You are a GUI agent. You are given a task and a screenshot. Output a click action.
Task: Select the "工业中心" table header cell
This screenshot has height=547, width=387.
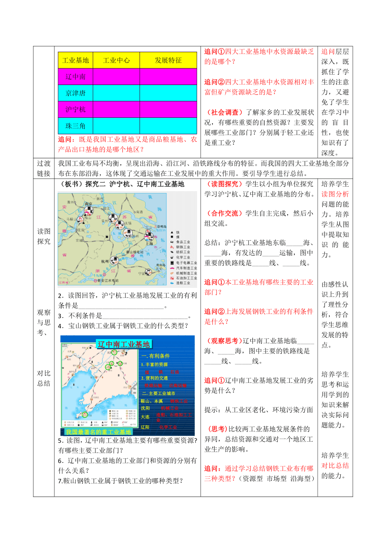(116, 60)
